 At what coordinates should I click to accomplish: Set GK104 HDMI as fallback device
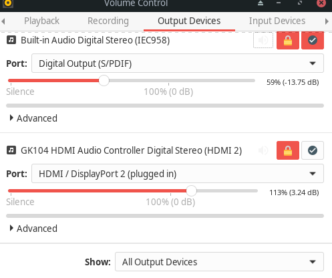[x=313, y=150]
